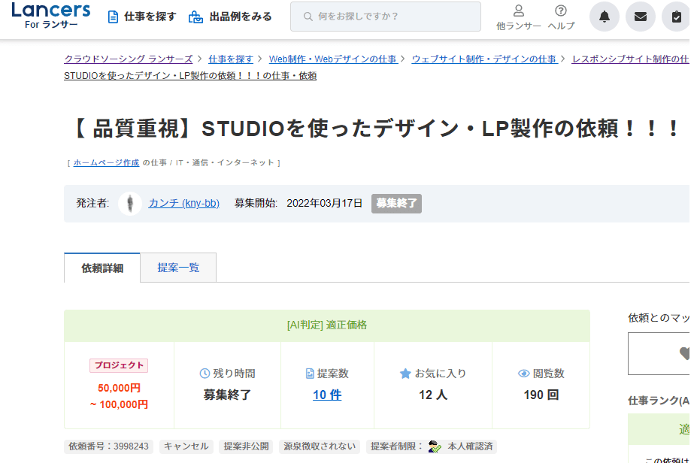
Task: Open the 出品例をみる menu
Action: point(230,17)
